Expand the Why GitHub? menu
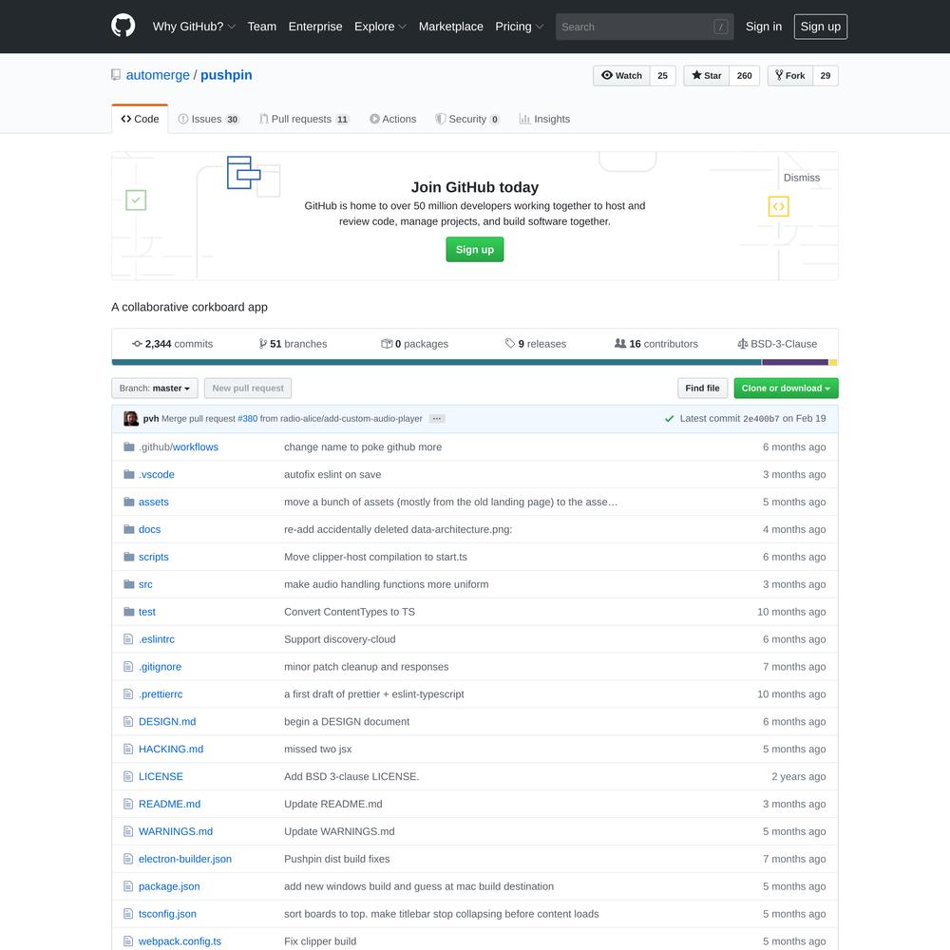The width and height of the screenshot is (950, 950). [194, 27]
